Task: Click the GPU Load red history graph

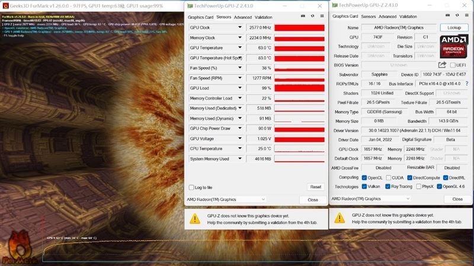Action: [x=299, y=88]
